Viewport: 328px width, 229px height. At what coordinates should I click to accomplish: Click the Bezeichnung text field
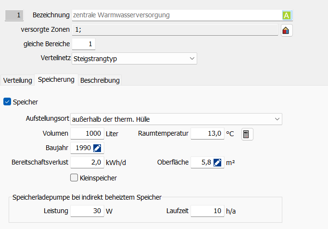click(176, 15)
